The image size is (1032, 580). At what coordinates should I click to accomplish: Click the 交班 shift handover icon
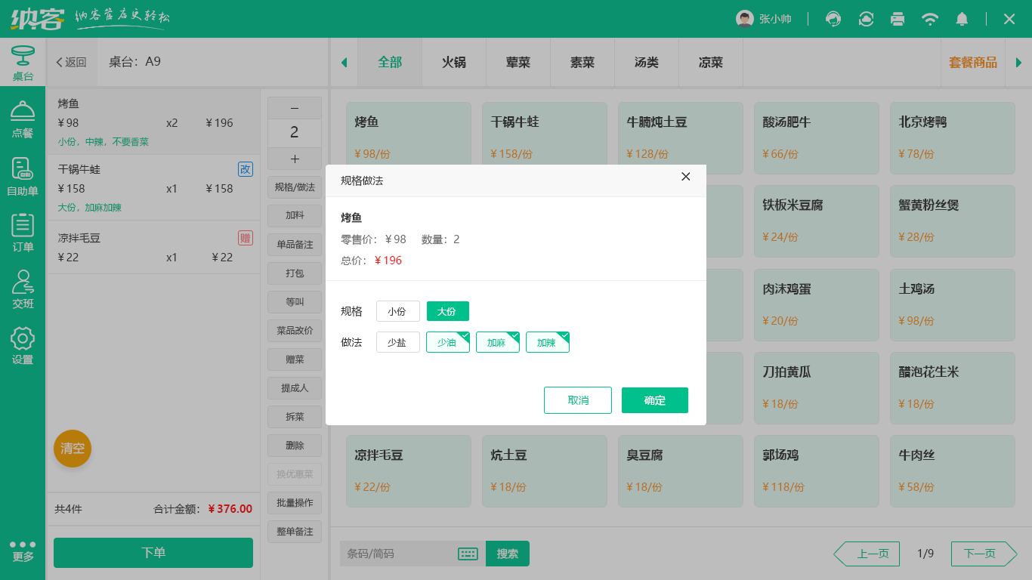click(23, 283)
